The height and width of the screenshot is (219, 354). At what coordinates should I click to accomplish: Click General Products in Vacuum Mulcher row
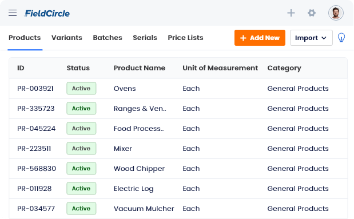(x=298, y=209)
